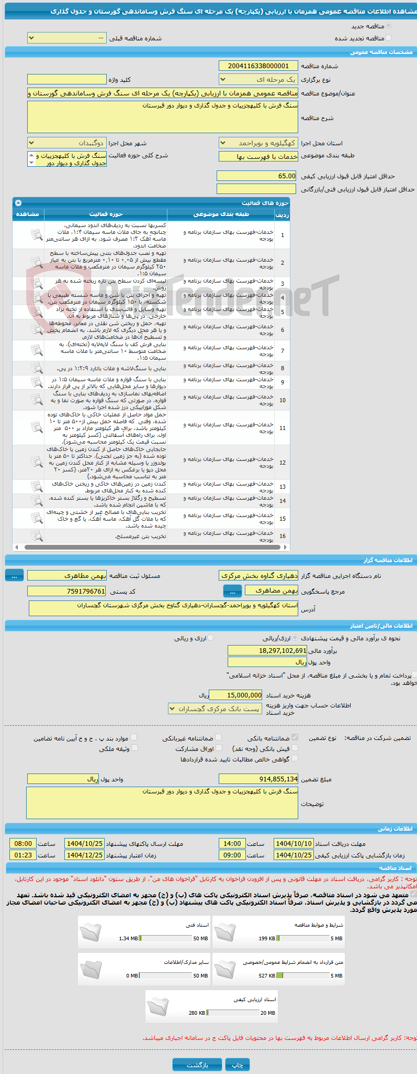Toggle ضمانتنامه غیربانکی checkbox
417x1074 pixels.
click(218, 737)
